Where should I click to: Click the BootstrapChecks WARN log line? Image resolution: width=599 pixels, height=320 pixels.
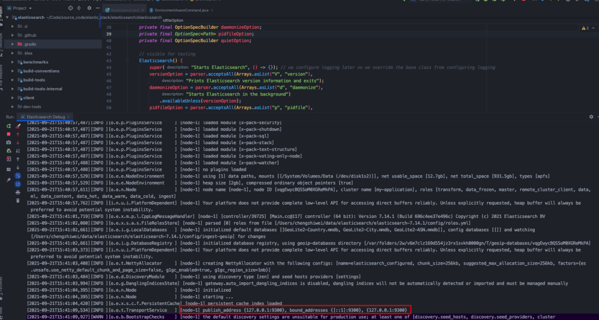[291, 317]
